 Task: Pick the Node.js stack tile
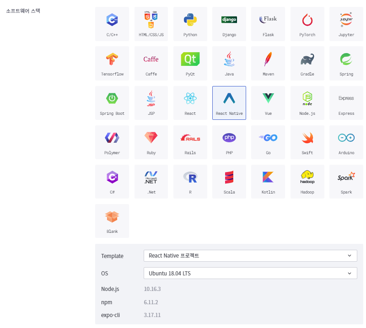[307, 103]
